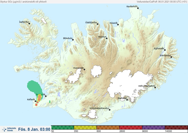The width and height of the screenshot is (188, 133).
Task: Click the small green SO2 patch east of Reykjavík
Action: tap(50, 102)
